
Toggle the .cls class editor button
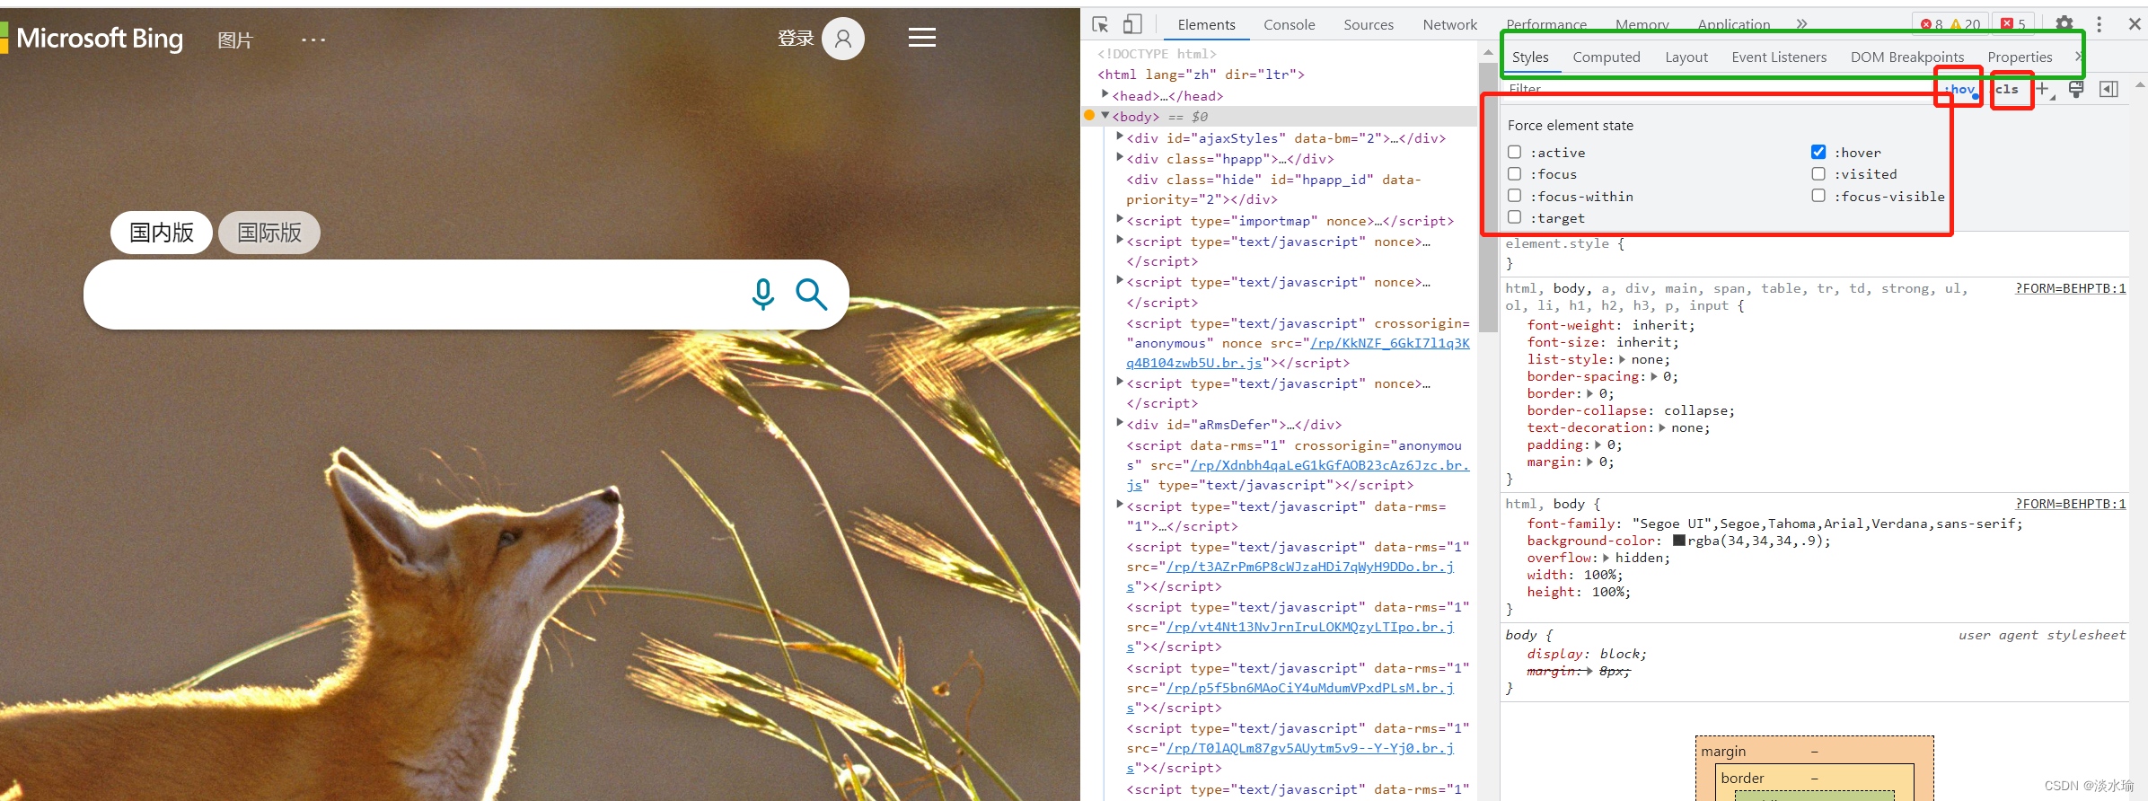click(x=2007, y=89)
